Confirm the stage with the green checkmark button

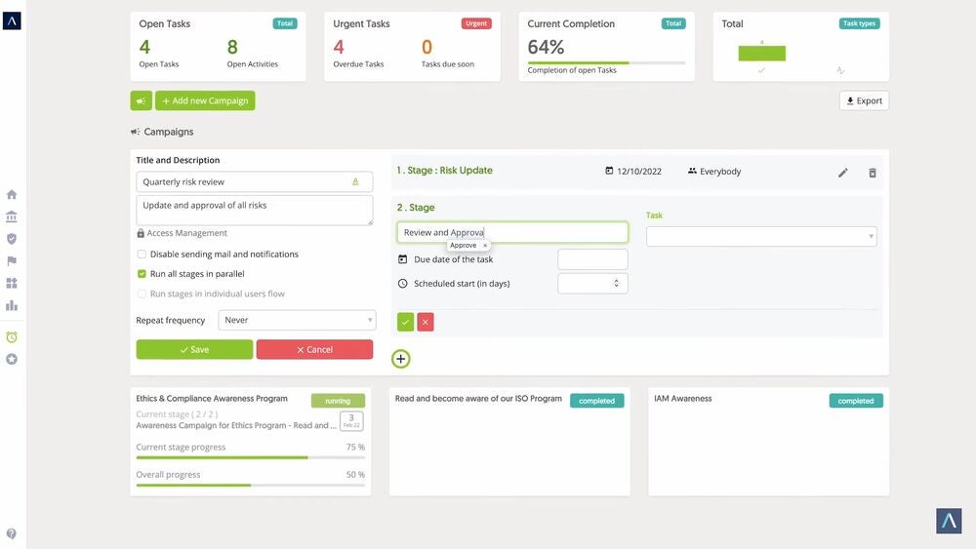pos(405,322)
